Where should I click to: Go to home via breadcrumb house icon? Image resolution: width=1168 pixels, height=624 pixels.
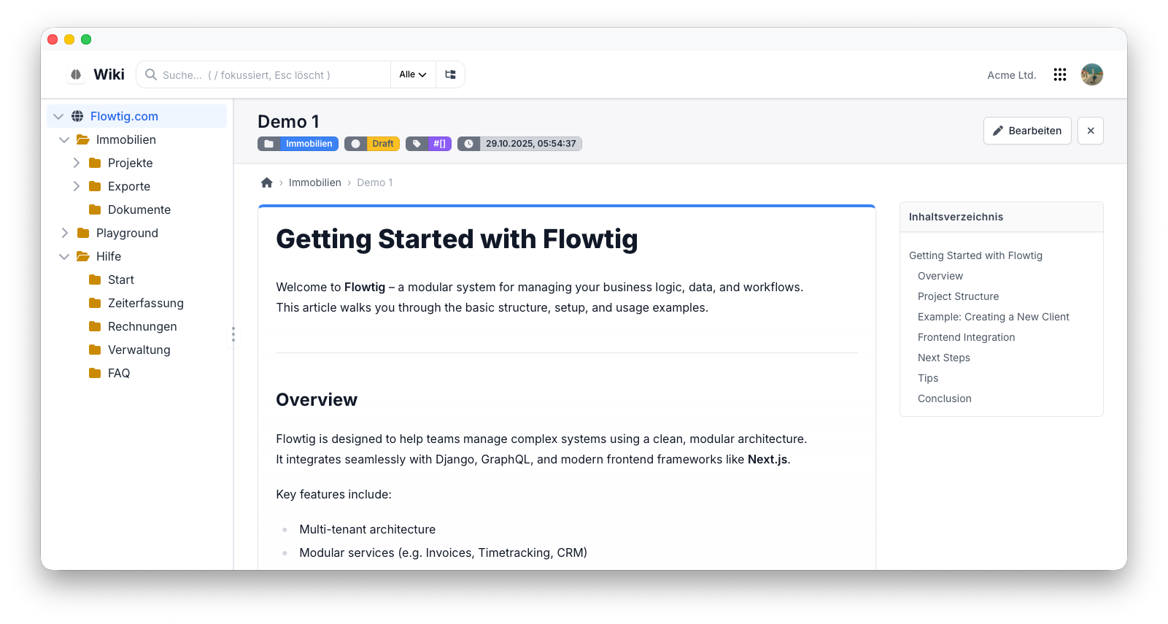click(267, 182)
